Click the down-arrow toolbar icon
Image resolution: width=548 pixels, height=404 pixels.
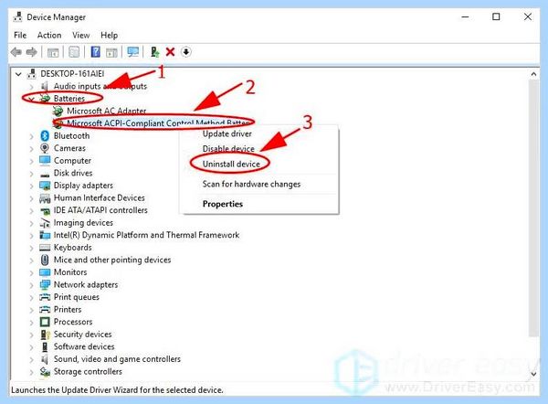pyautogui.click(x=186, y=52)
